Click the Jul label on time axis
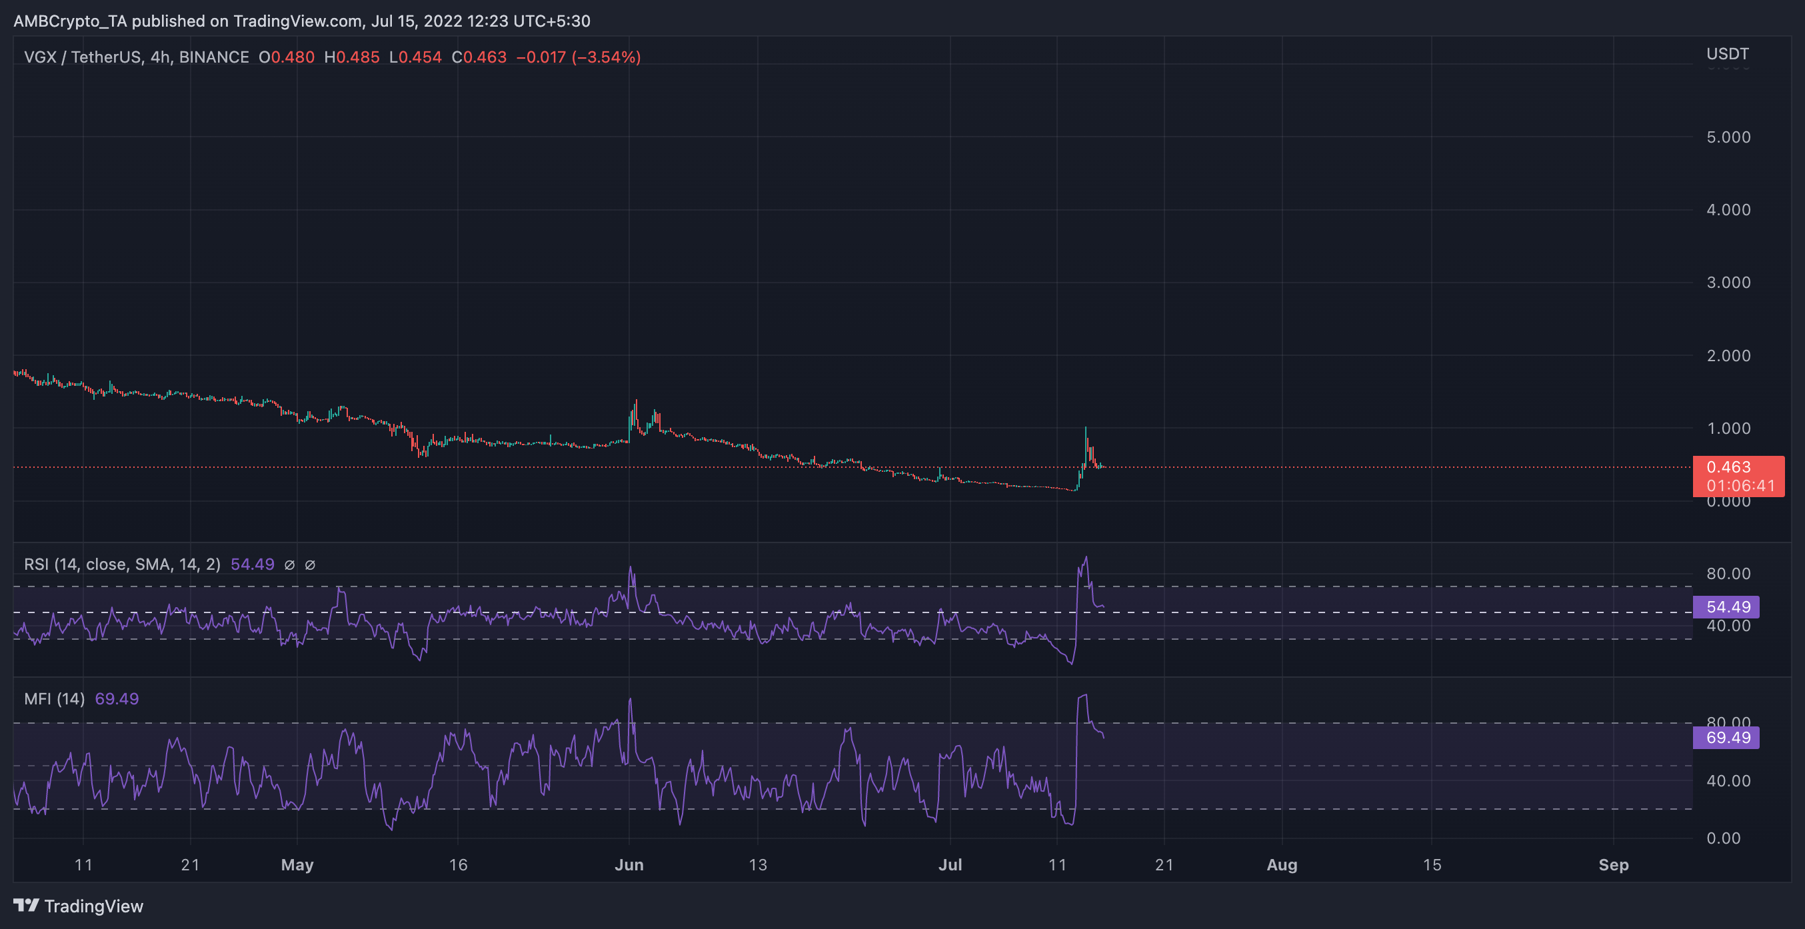1805x929 pixels. click(x=950, y=864)
